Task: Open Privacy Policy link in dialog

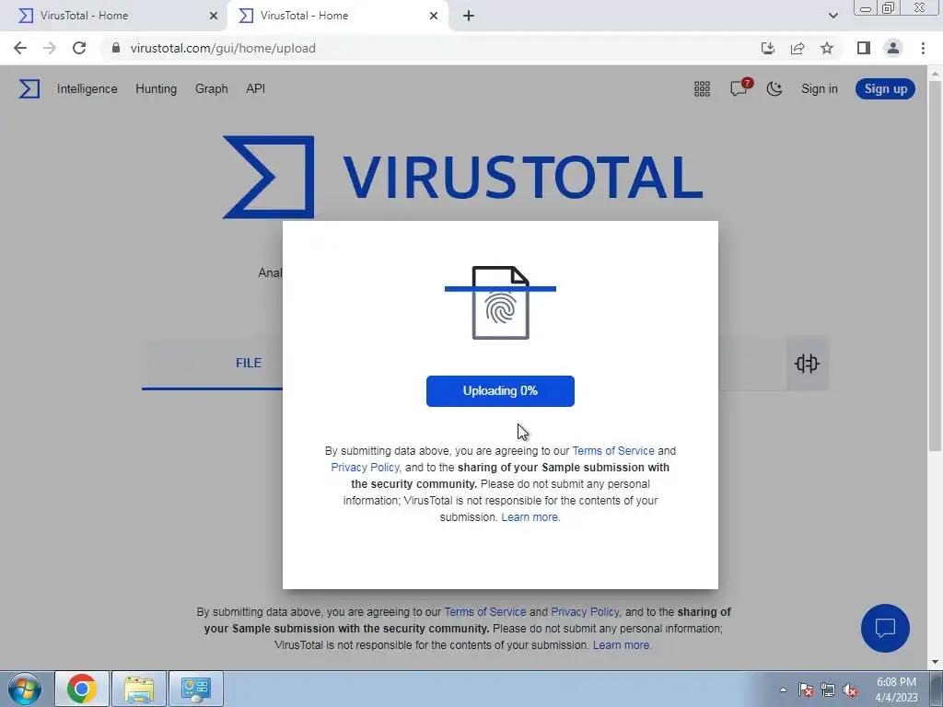Action: click(x=365, y=468)
